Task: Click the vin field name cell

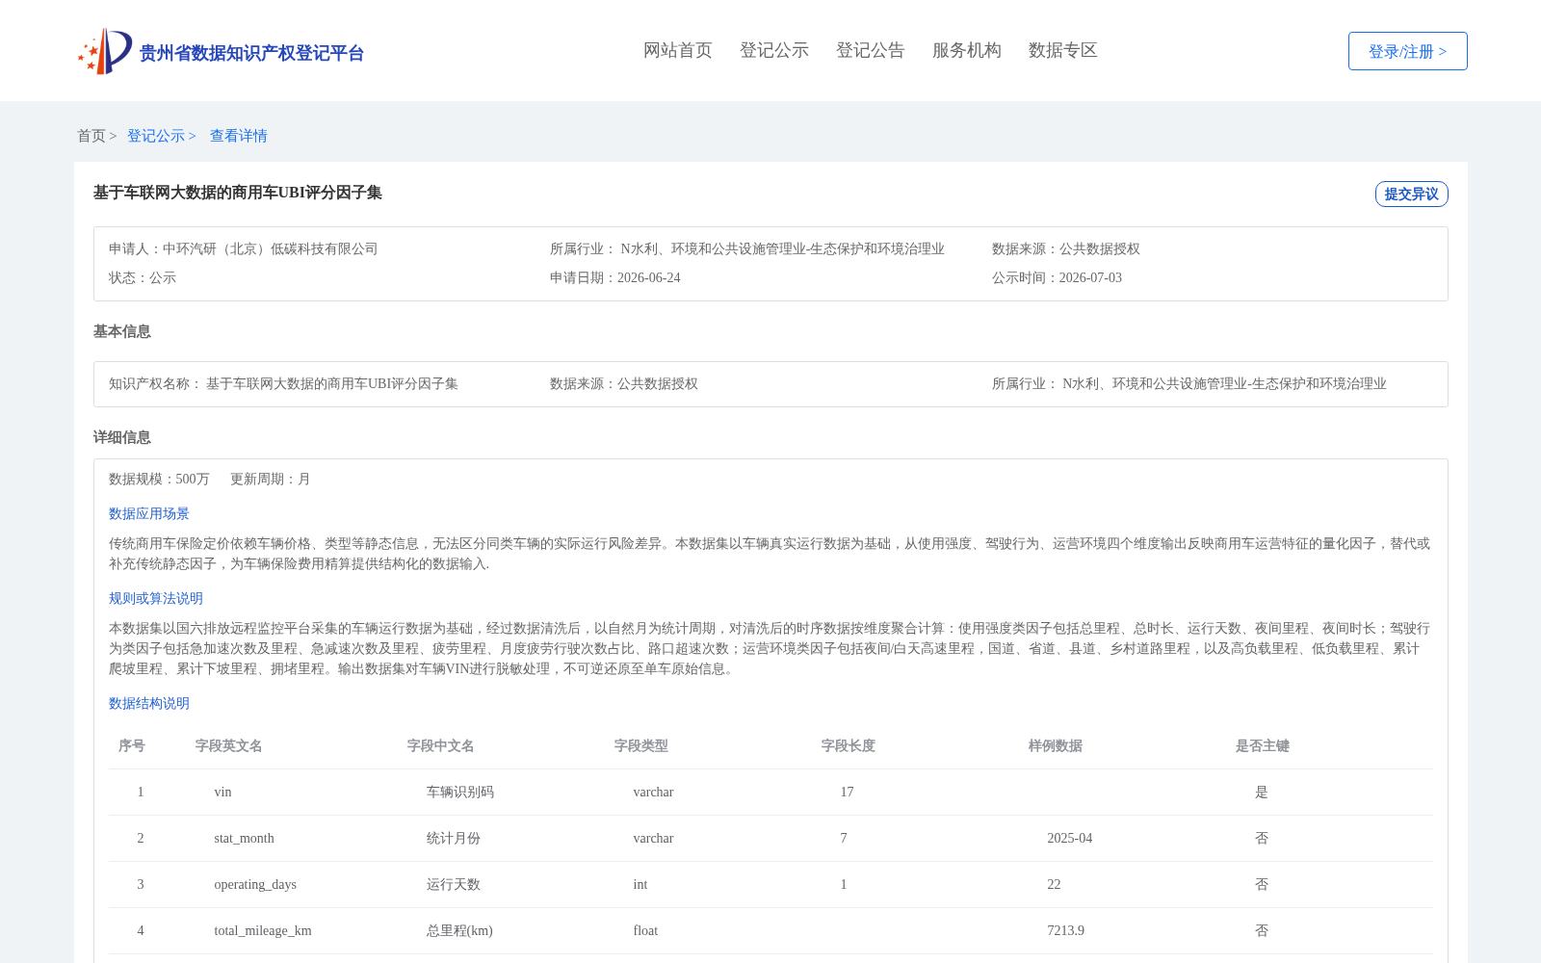Action: pyautogui.click(x=222, y=792)
